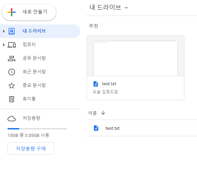Click the shared people icon

(12, 58)
